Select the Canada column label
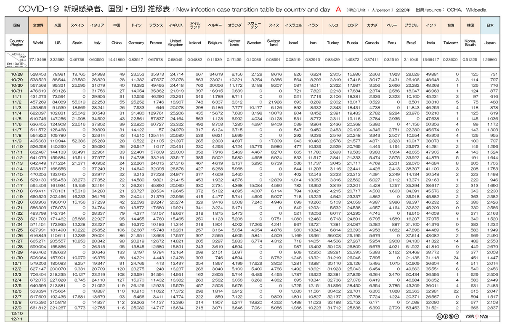 tap(372, 43)
